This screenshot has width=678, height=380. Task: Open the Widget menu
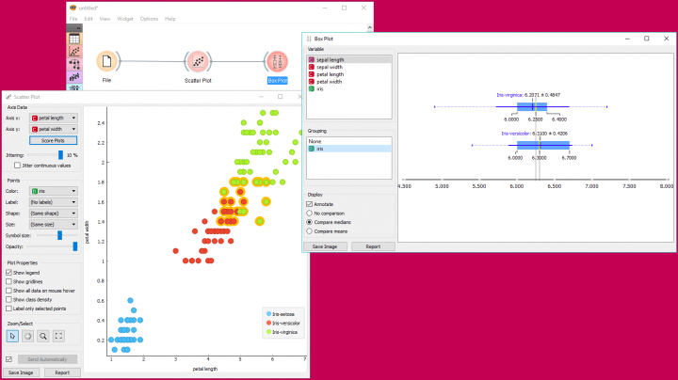pos(125,19)
